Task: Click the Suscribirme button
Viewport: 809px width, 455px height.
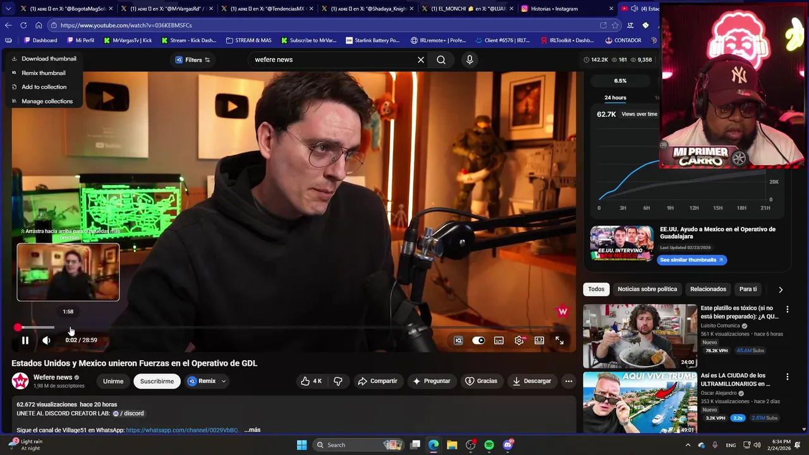Action: (157, 381)
